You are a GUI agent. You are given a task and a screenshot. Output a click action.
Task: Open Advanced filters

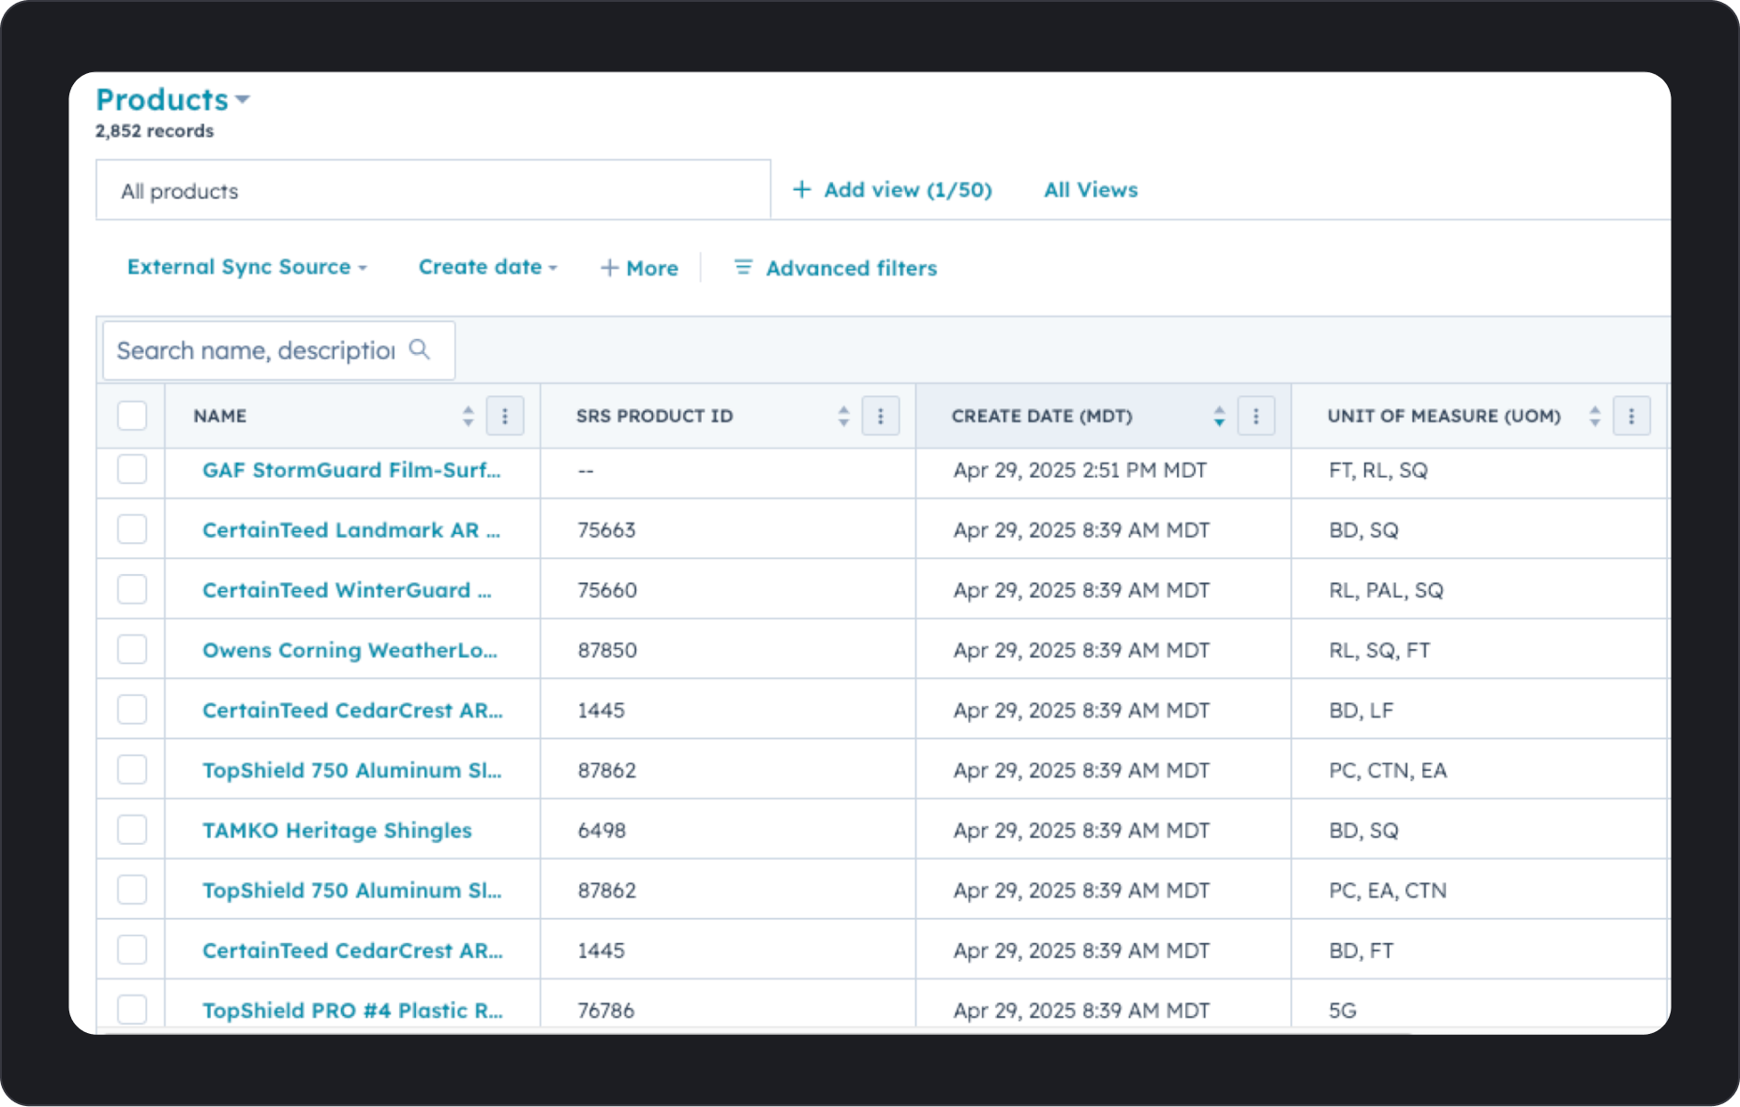tap(833, 268)
